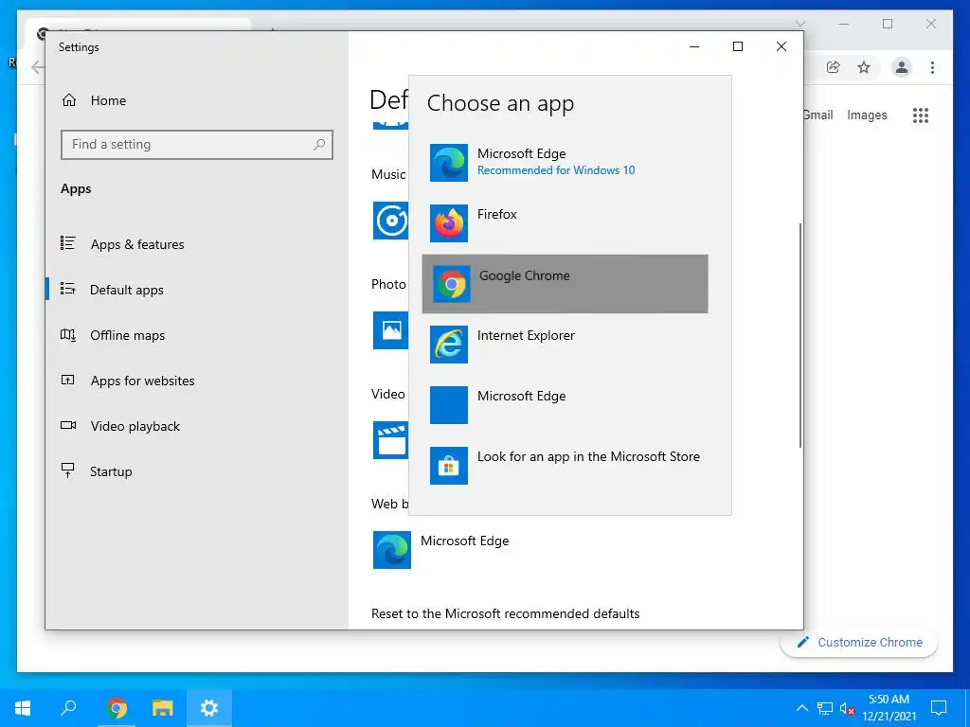Viewport: 970px width, 727px height.
Task: Open the Chrome three-dot menu
Action: pyautogui.click(x=932, y=67)
